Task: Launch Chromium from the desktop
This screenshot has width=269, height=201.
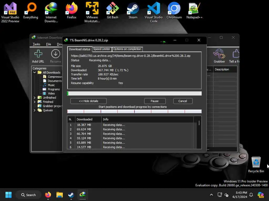Action: click(174, 10)
